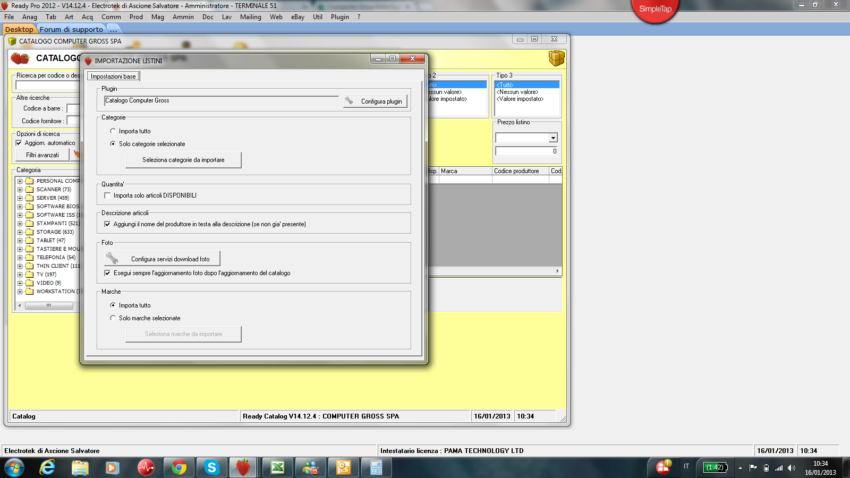Open volume speaker icon in tray
Viewport: 850px width, 478px height.
pos(792,468)
